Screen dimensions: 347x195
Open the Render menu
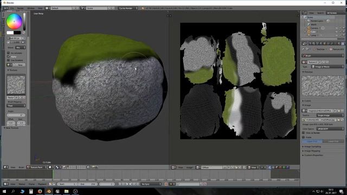pyautogui.click(x=21, y=8)
